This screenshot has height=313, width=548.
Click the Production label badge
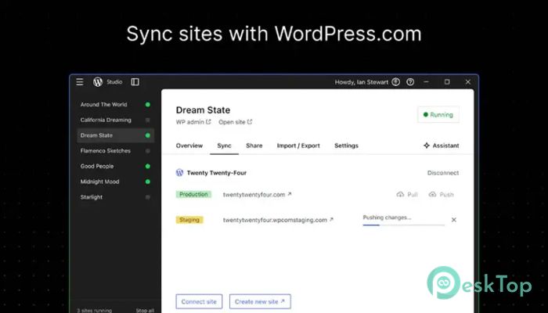(x=193, y=195)
